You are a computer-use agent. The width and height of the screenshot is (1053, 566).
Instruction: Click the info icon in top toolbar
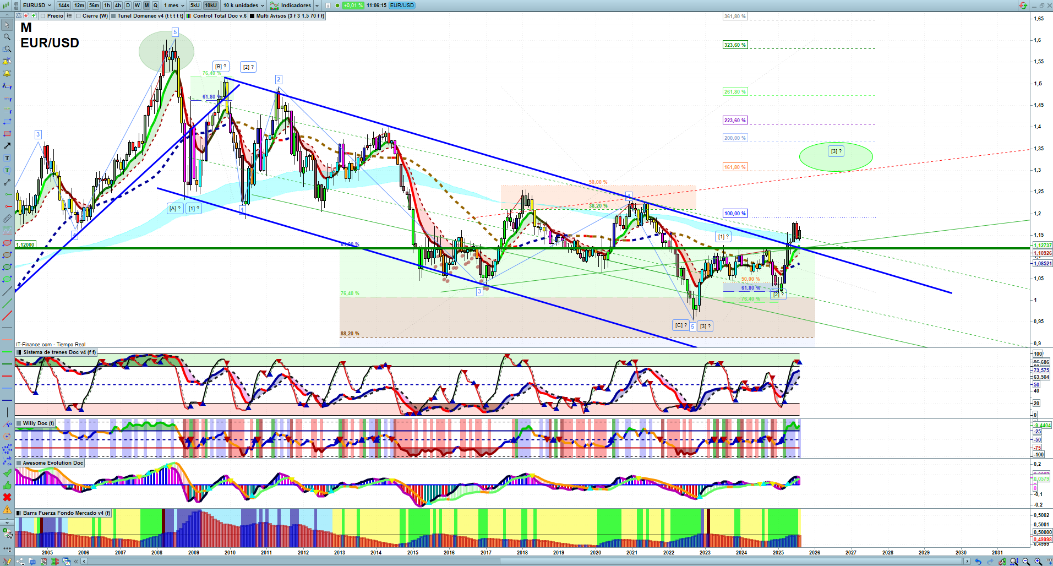pos(328,6)
